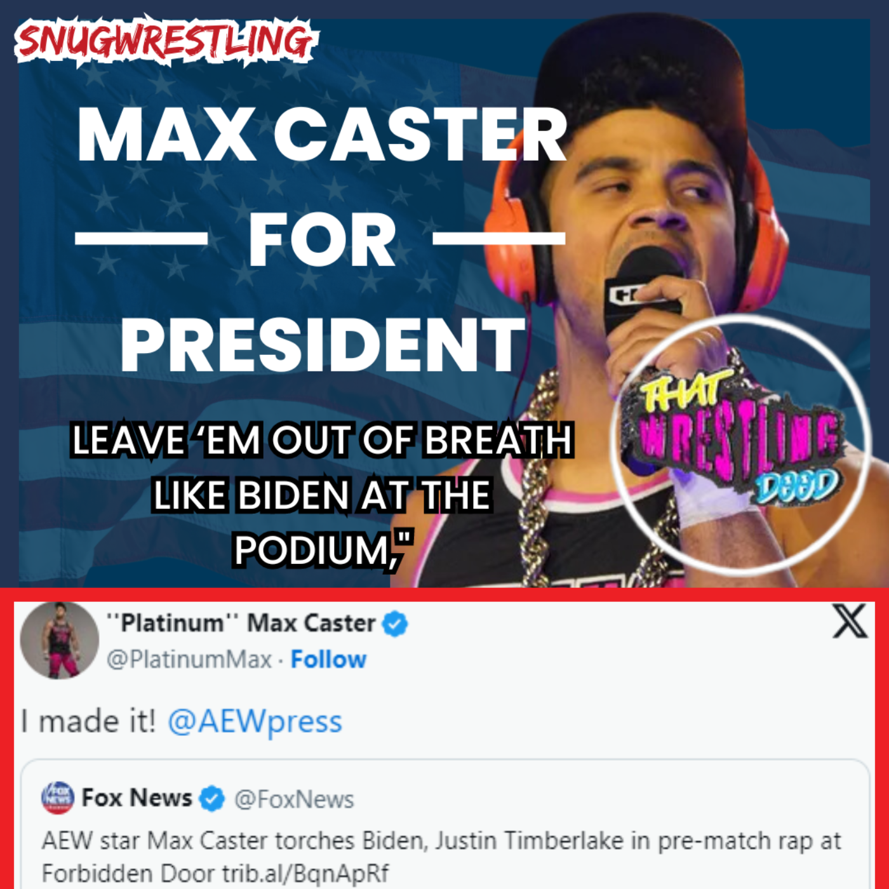Click the MAX CASTER headline text
Screen dimensions: 889x889
322,135
